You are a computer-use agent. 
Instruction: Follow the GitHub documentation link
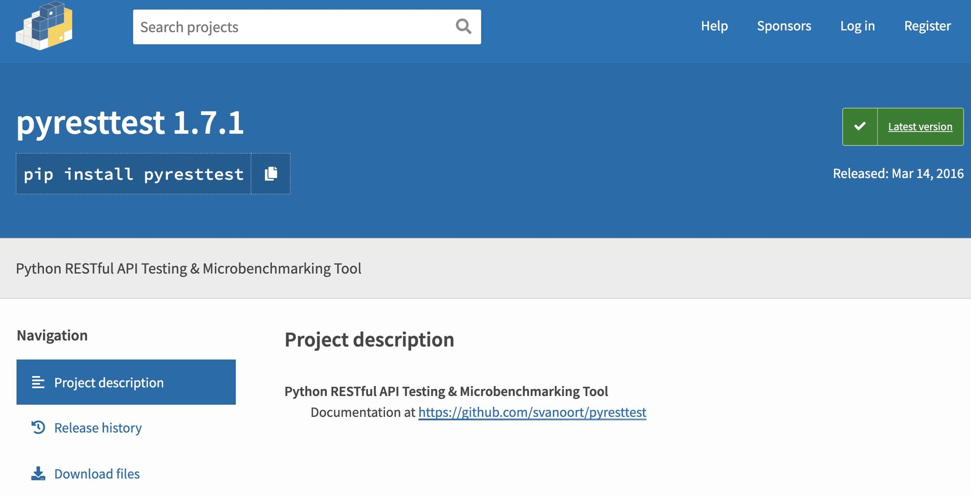(x=532, y=412)
